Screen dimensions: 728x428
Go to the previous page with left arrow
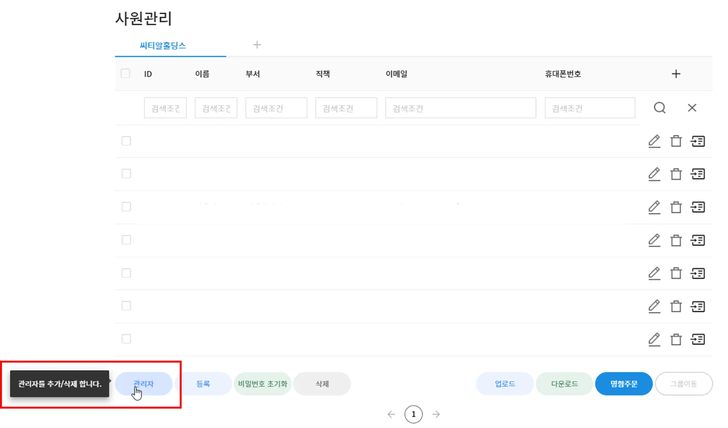coord(391,414)
